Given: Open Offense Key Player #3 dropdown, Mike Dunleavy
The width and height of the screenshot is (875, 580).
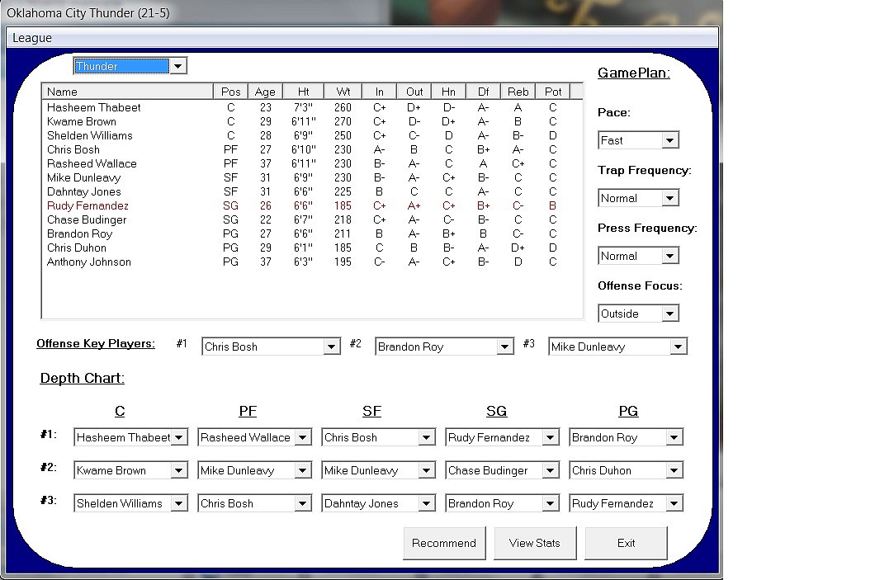Looking at the screenshot, I should coord(617,347).
